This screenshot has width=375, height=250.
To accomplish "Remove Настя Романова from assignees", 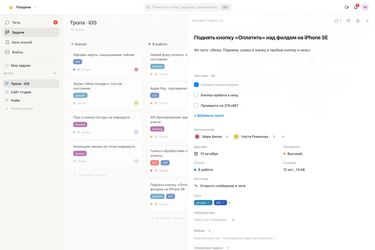I will (x=274, y=137).
